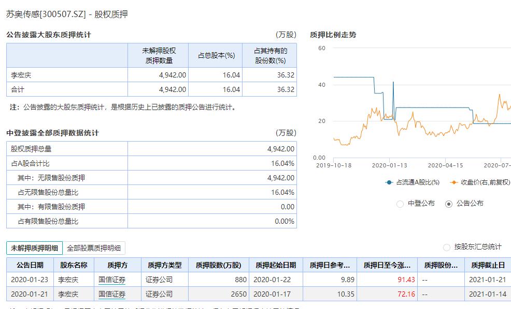Sort by 公告日期 column header

click(30, 265)
